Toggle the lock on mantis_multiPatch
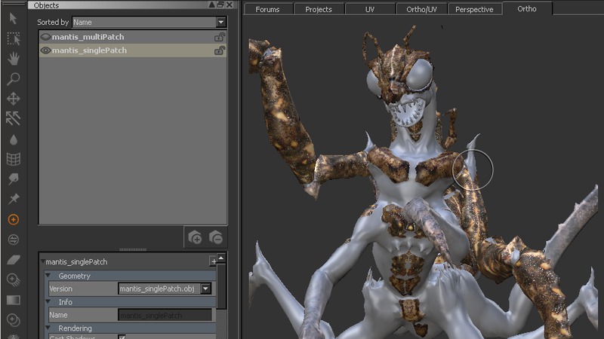 219,37
